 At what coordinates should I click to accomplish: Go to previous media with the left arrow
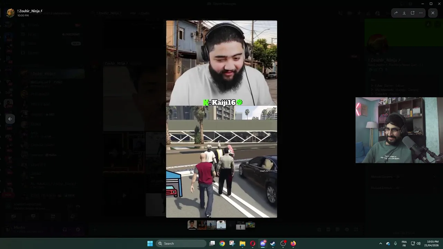tap(10, 119)
